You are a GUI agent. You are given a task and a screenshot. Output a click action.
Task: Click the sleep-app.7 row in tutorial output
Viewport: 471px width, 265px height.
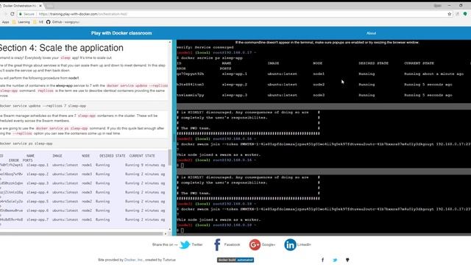tap(82, 219)
